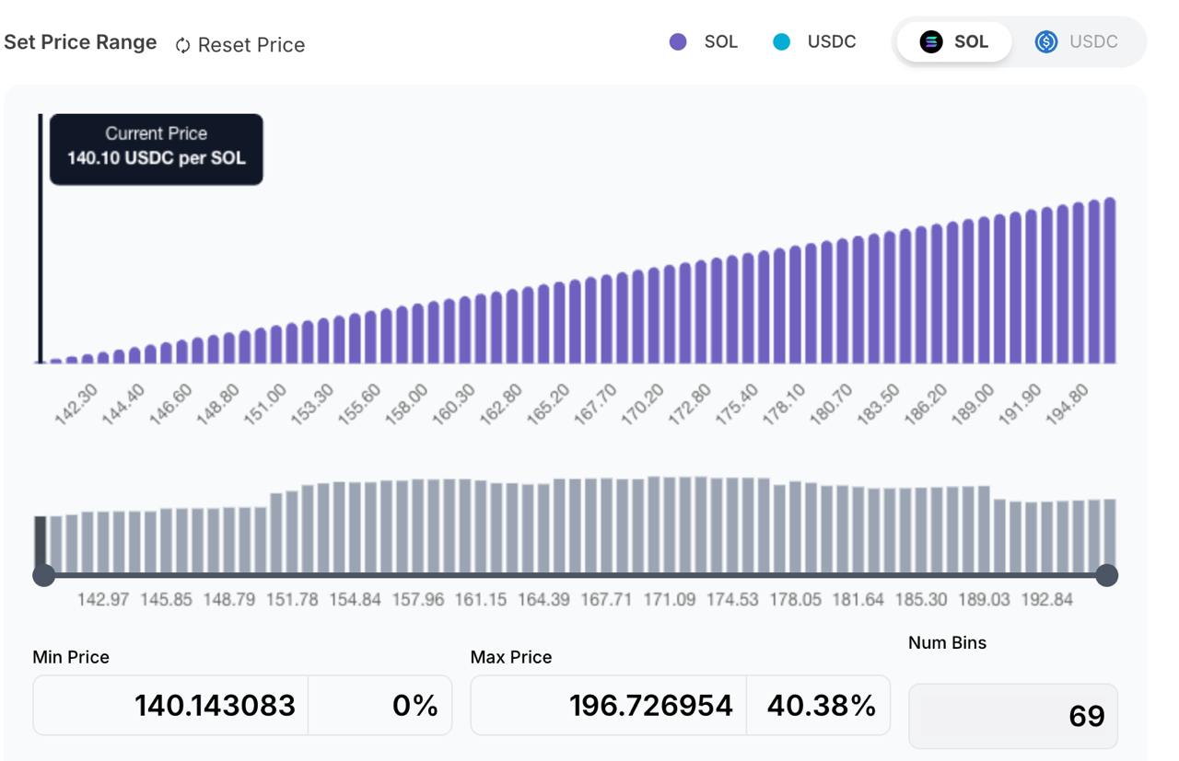Click the Reset Price circular arrow icon

(182, 45)
